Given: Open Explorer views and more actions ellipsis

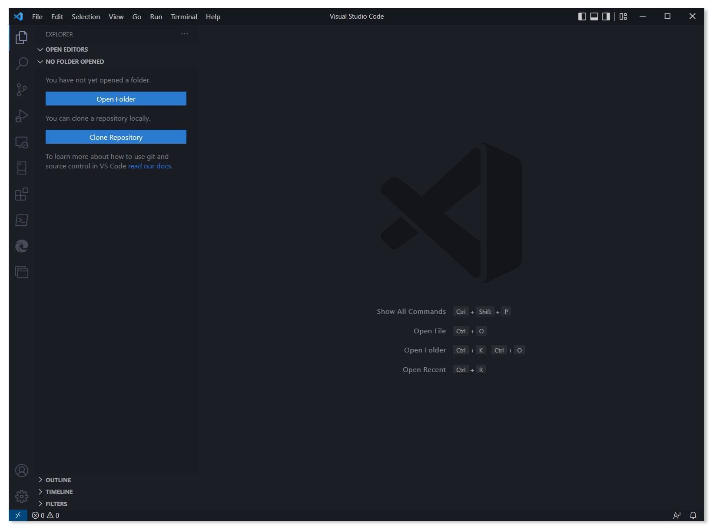Looking at the screenshot, I should (x=185, y=34).
